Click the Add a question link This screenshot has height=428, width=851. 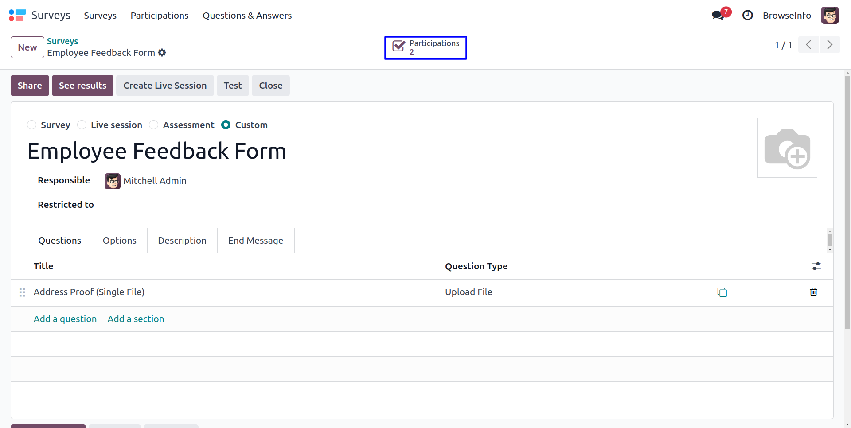[x=65, y=319]
